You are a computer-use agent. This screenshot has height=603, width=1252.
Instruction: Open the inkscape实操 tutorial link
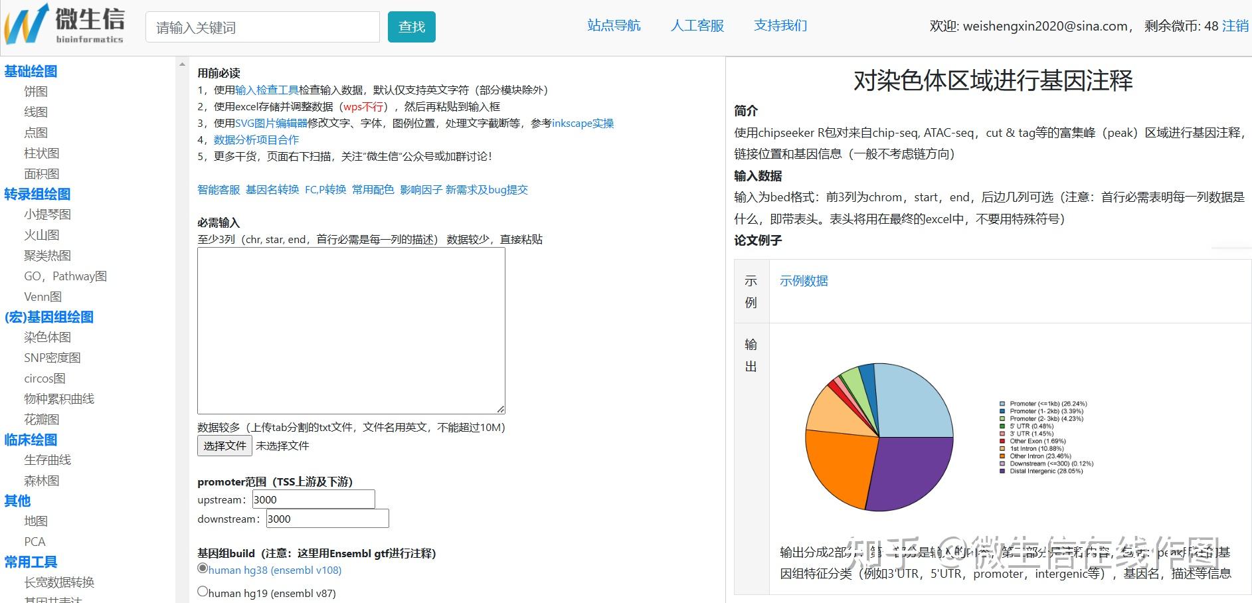coord(582,123)
